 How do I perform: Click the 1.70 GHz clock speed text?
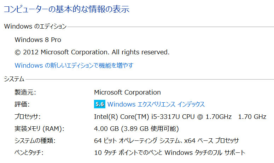[252, 116]
